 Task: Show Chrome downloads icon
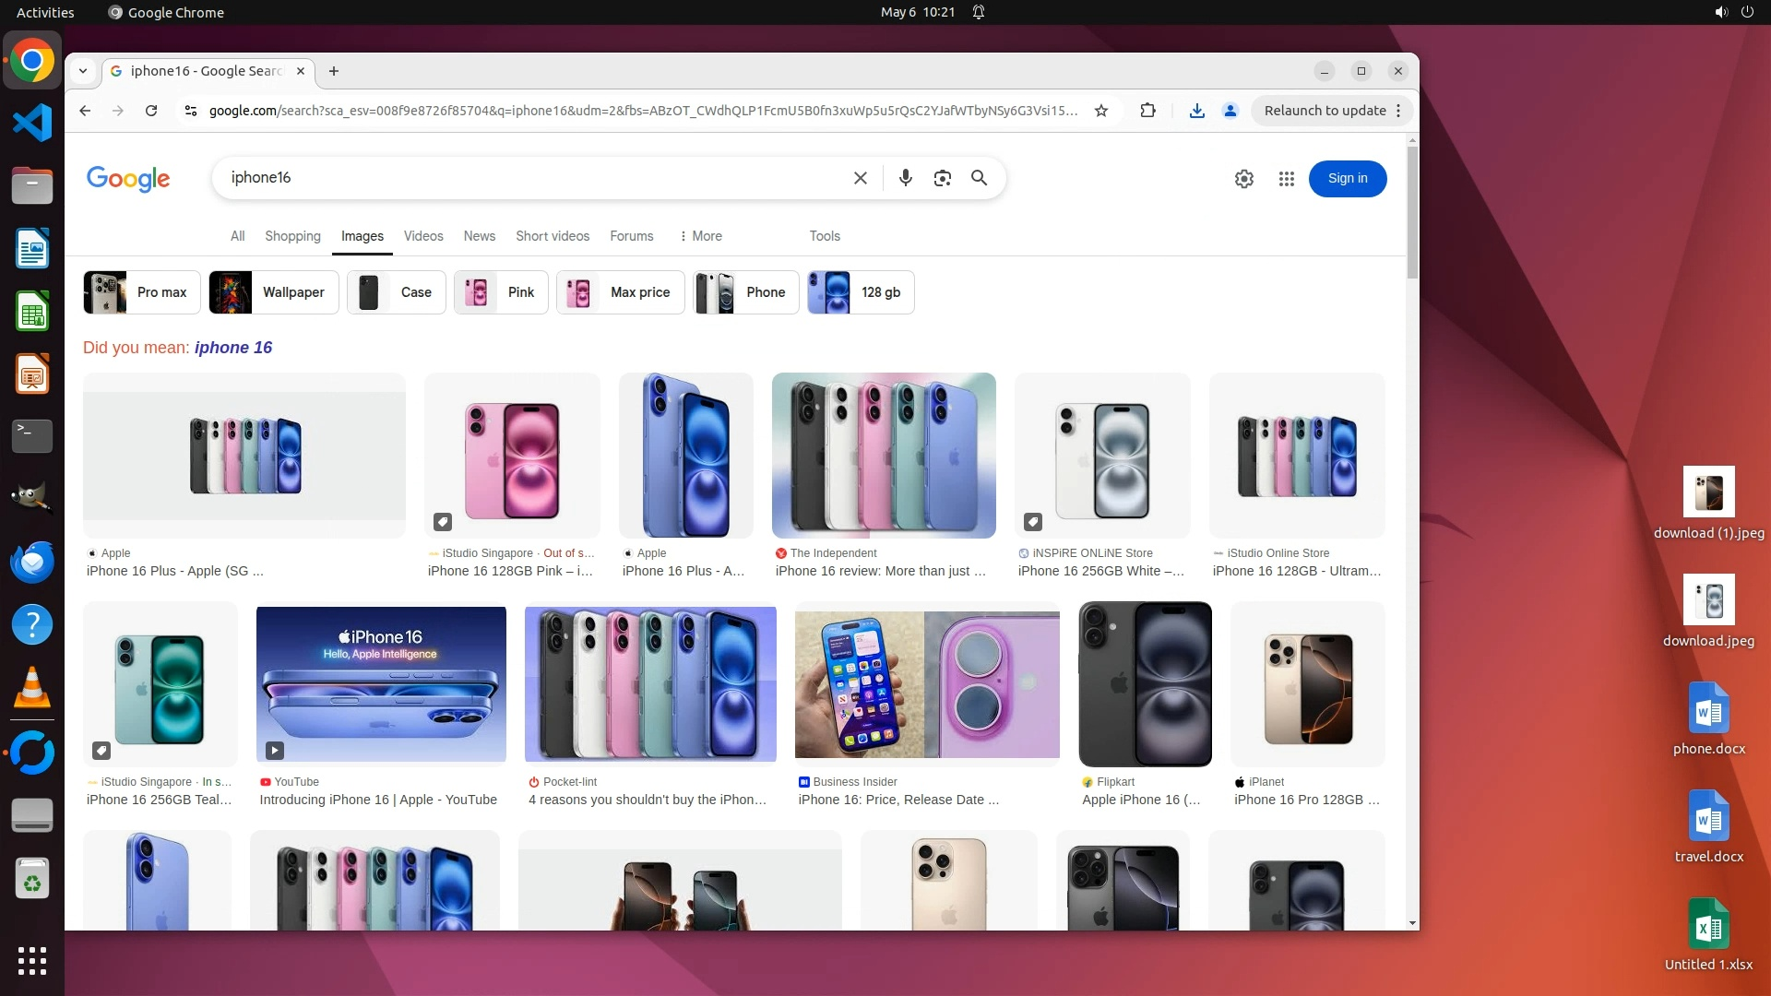tap(1196, 111)
